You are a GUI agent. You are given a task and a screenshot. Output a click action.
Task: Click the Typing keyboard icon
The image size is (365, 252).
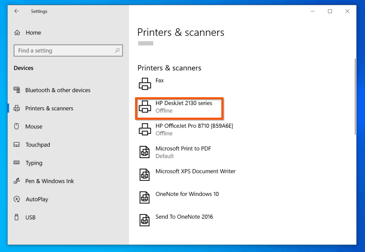(16, 163)
